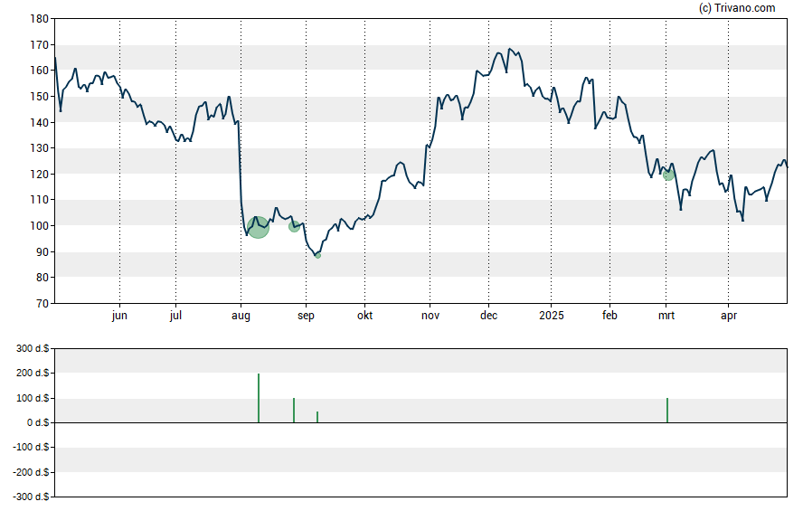Click the 170 price axis value
This screenshot has width=803, height=511.
[40, 45]
